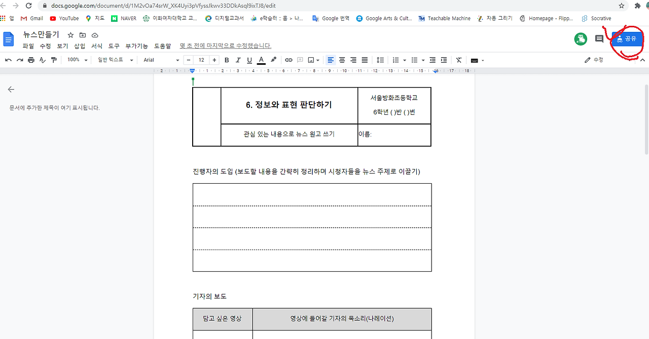Align text right
Image resolution: width=649 pixels, height=339 pixels.
(353, 60)
